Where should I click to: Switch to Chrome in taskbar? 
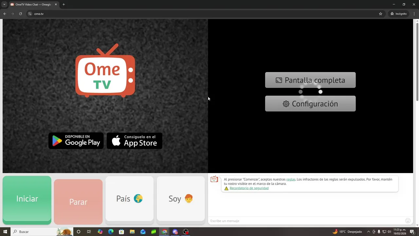164,232
